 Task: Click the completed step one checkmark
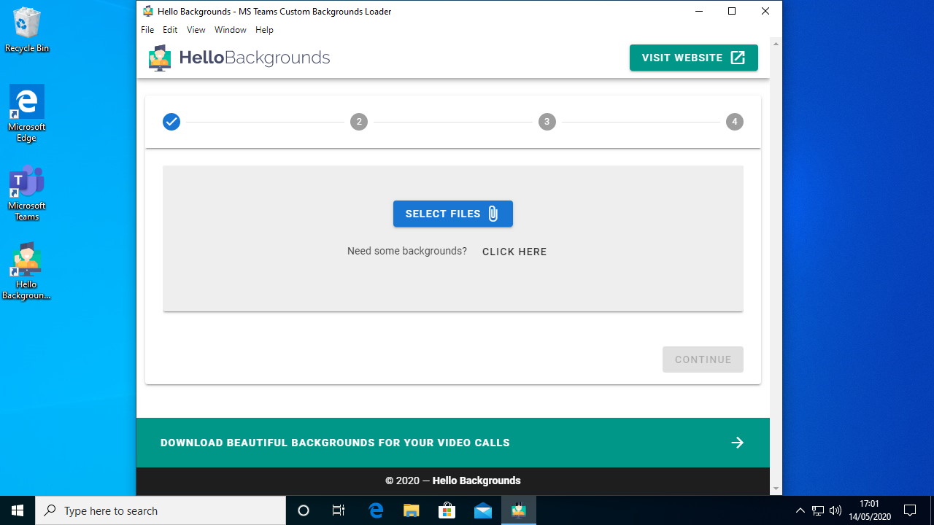point(171,122)
